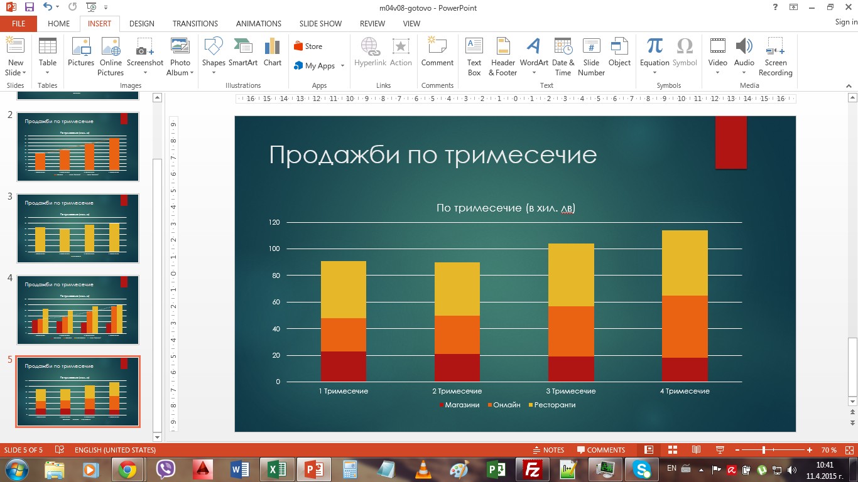Viewport: 858px width, 482px height.
Task: Open the Office Store
Action: coord(308,46)
